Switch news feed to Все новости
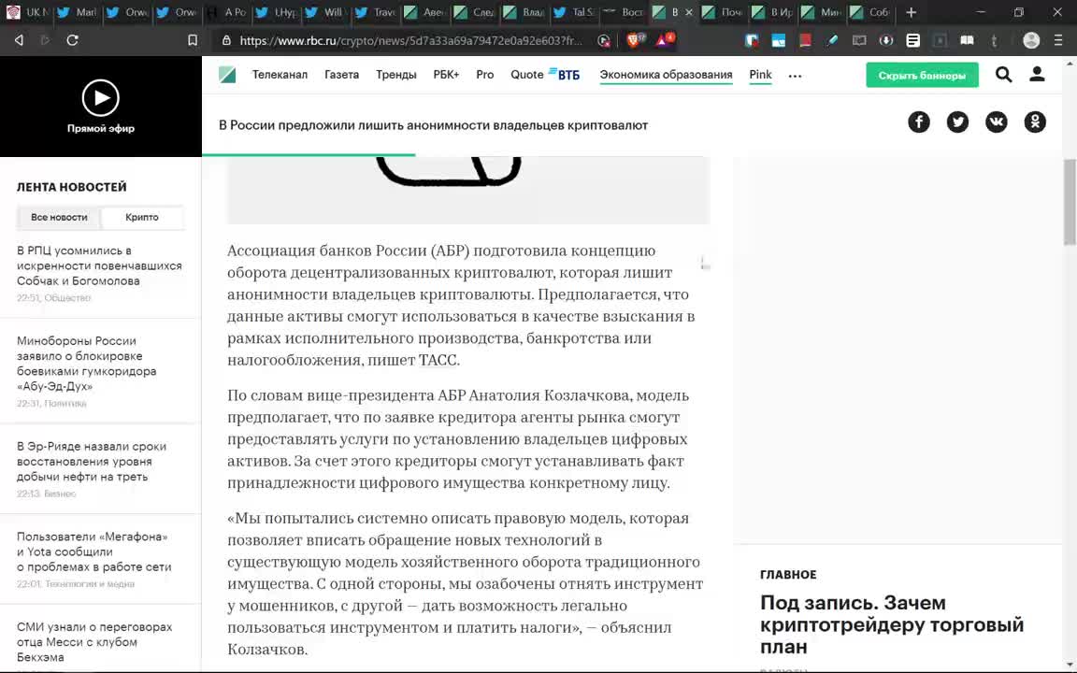 pos(59,217)
